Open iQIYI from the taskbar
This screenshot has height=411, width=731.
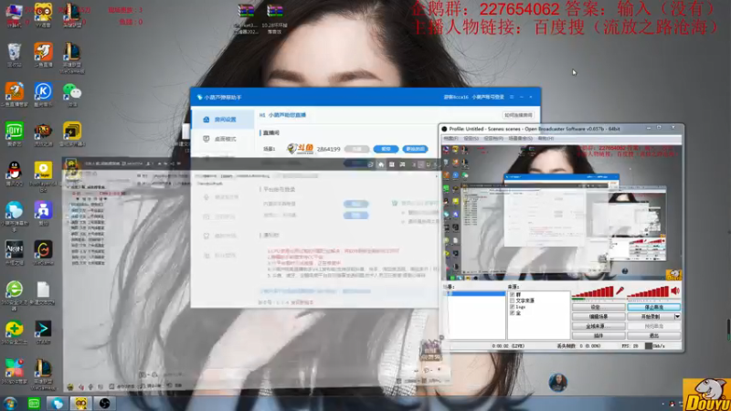click(34, 404)
